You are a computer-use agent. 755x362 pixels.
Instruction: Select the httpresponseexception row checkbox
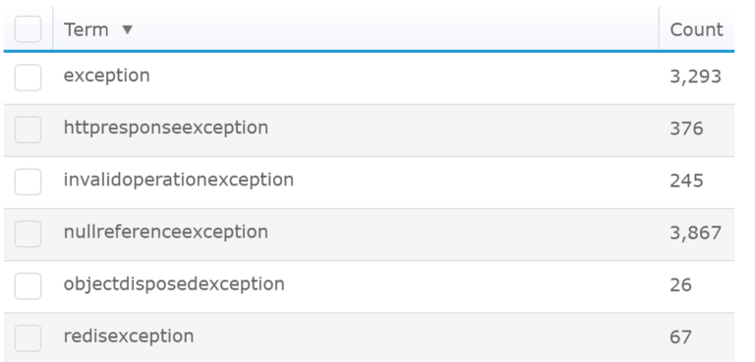(28, 129)
